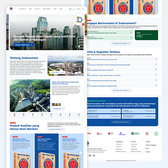The image size is (168, 168).
Task: Select the second timeline year marker
Action: [x=24, y=114]
